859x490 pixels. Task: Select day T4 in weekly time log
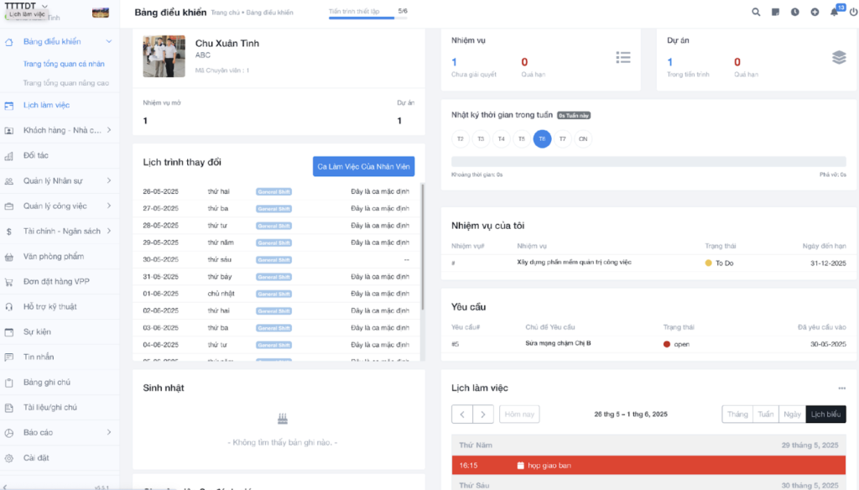coord(502,138)
